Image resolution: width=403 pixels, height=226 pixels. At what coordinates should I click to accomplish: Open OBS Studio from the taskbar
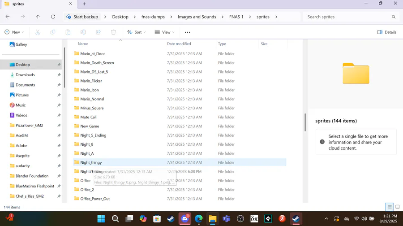pyautogui.click(x=240, y=219)
